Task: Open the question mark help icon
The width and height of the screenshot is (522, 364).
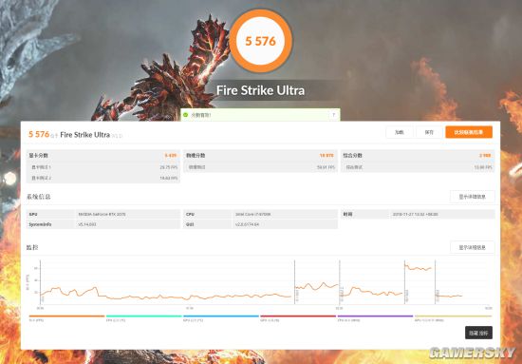Action: [333, 115]
